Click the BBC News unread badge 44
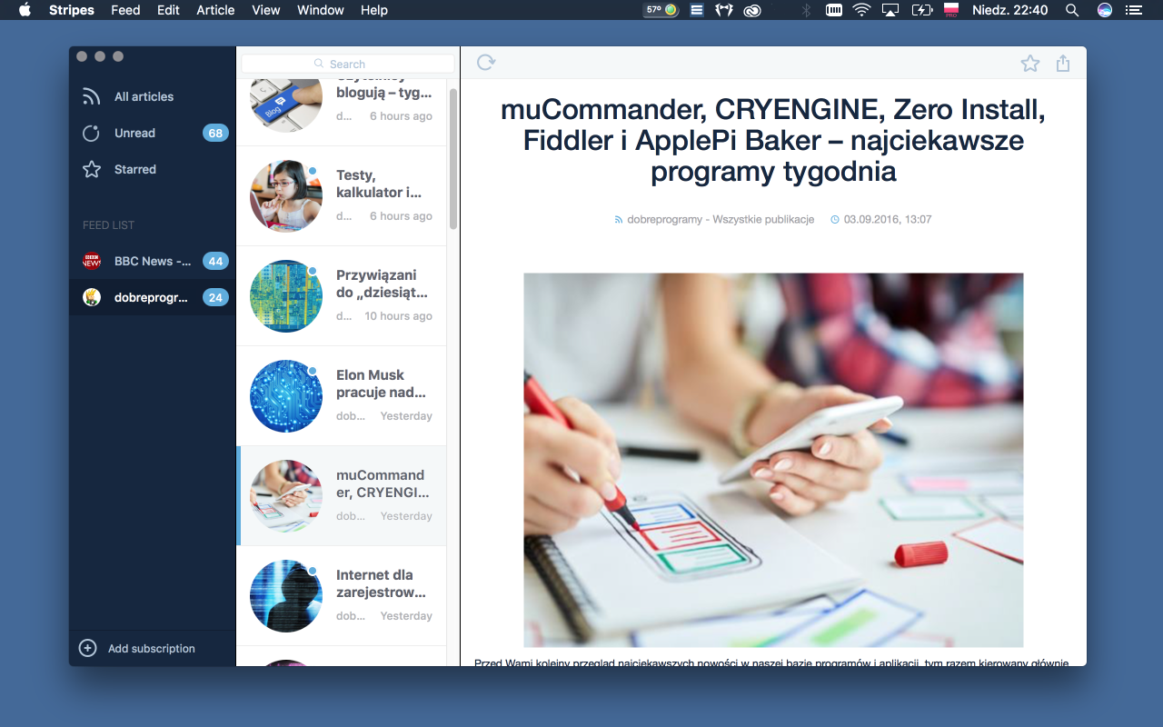 [215, 261]
